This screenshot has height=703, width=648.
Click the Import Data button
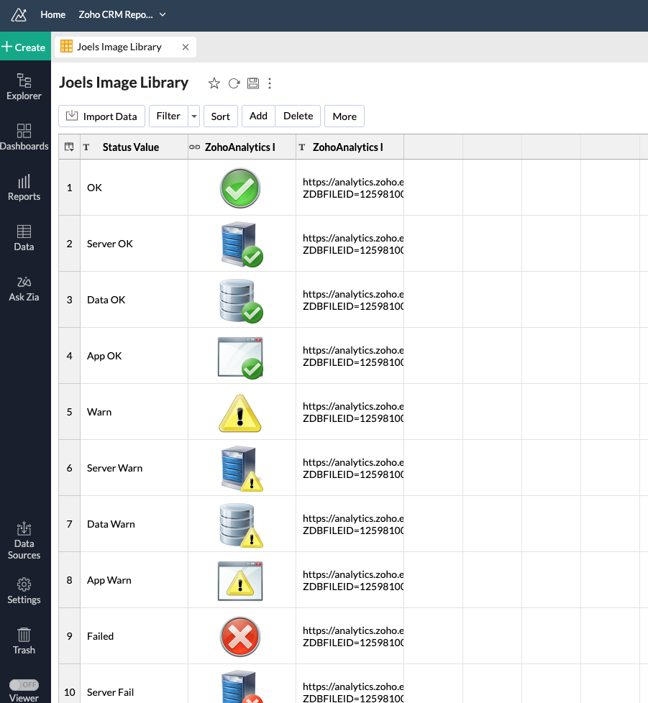[101, 116]
